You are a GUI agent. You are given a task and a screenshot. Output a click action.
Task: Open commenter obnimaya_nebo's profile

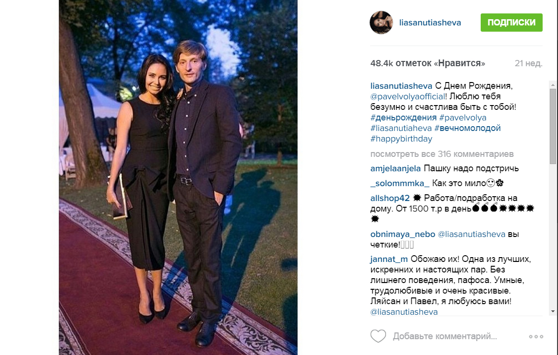click(x=402, y=234)
